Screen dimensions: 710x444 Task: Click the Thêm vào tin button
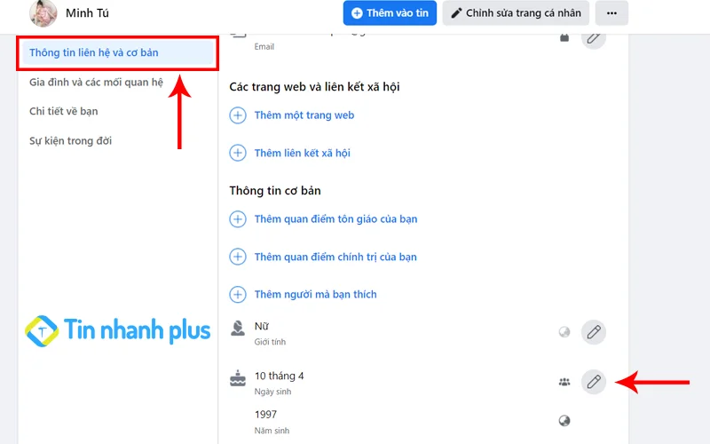coord(390,13)
